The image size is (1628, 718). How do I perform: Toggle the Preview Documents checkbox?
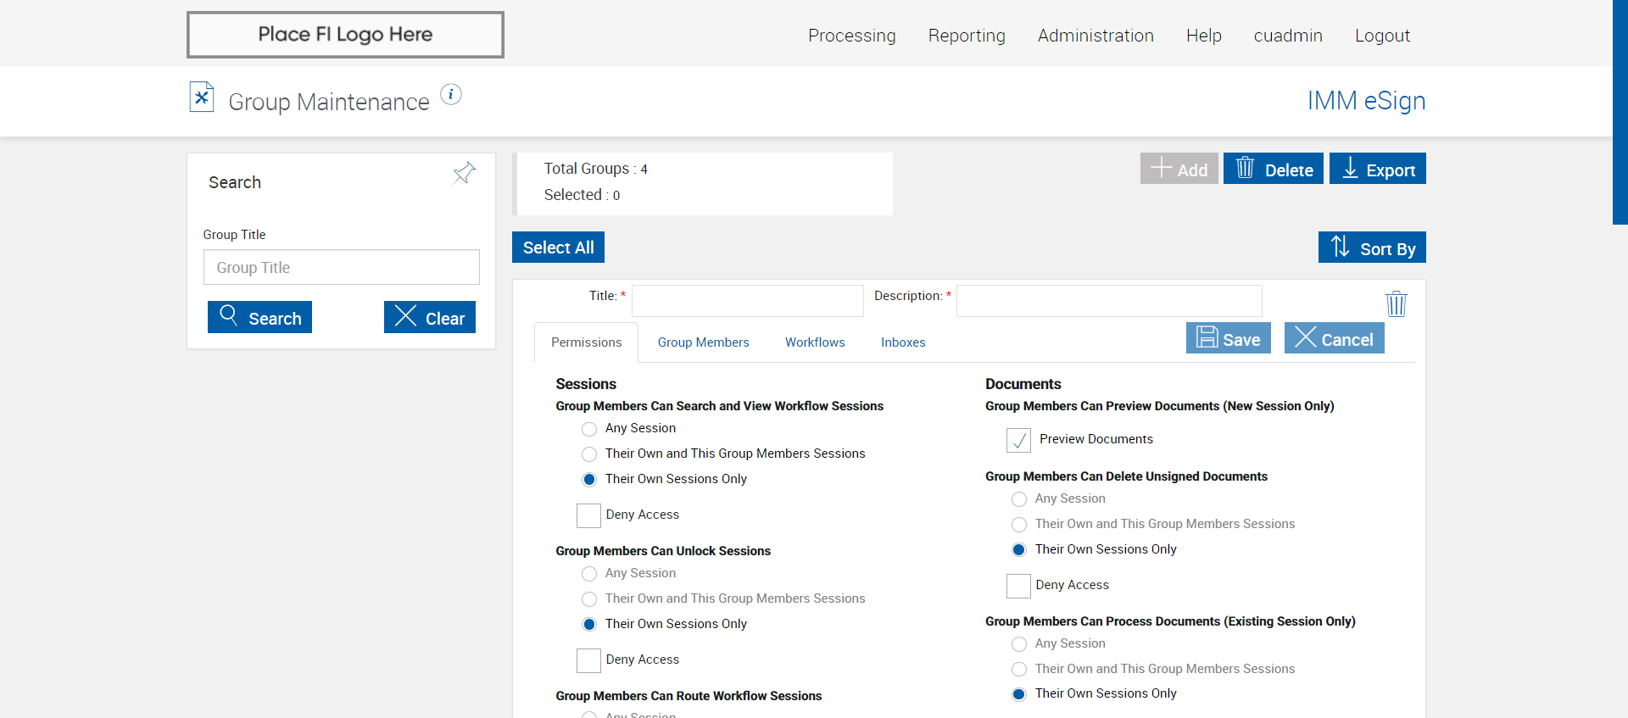[x=1018, y=440]
